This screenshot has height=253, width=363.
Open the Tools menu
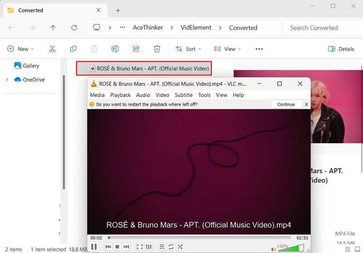point(204,95)
